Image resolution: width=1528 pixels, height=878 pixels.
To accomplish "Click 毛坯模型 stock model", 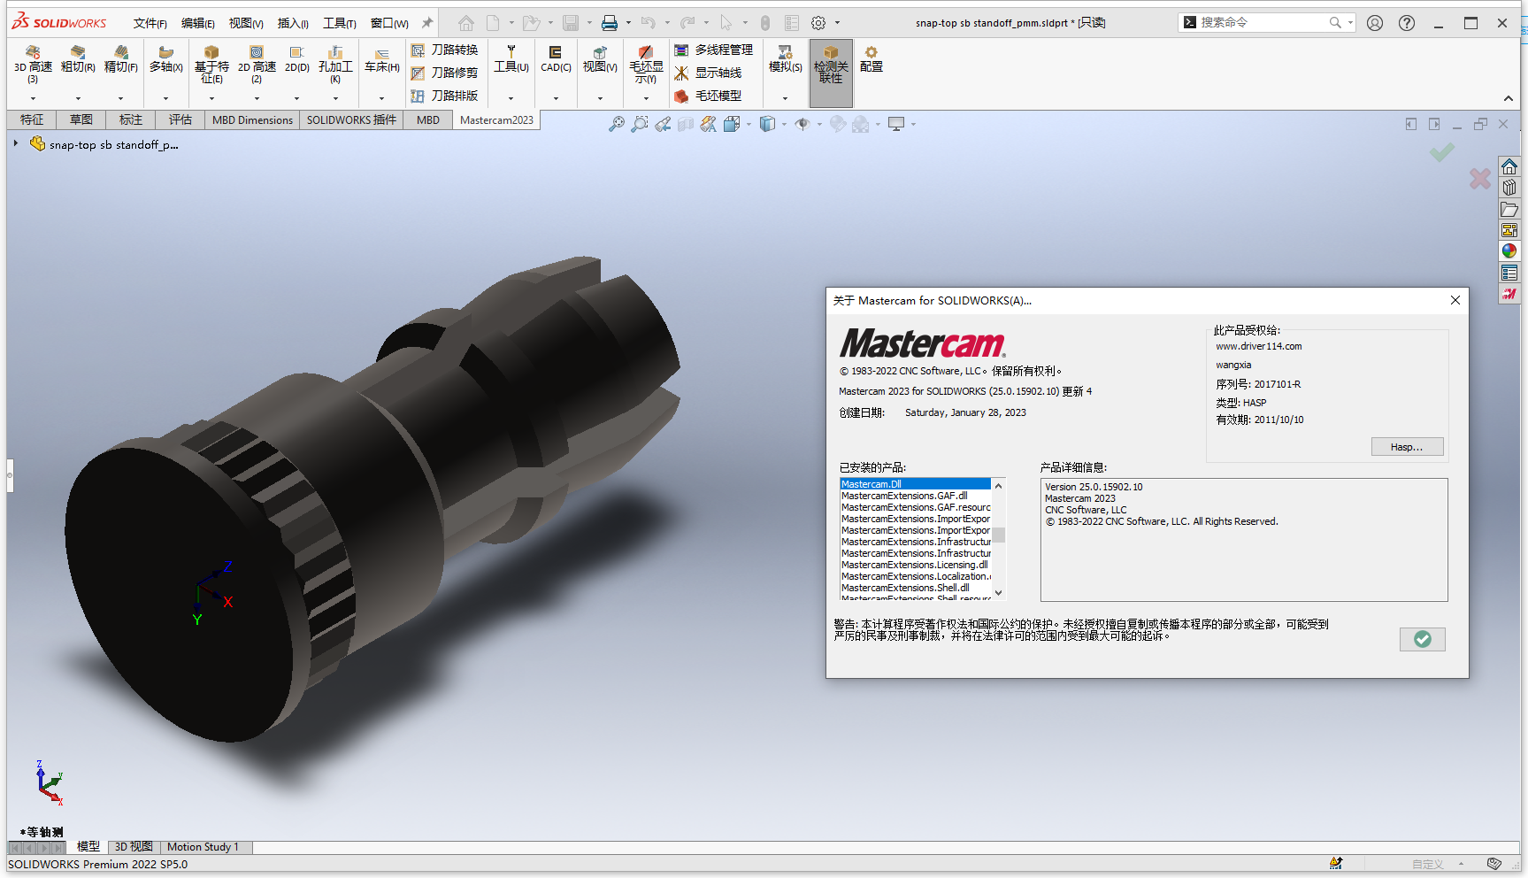I will point(708,96).
